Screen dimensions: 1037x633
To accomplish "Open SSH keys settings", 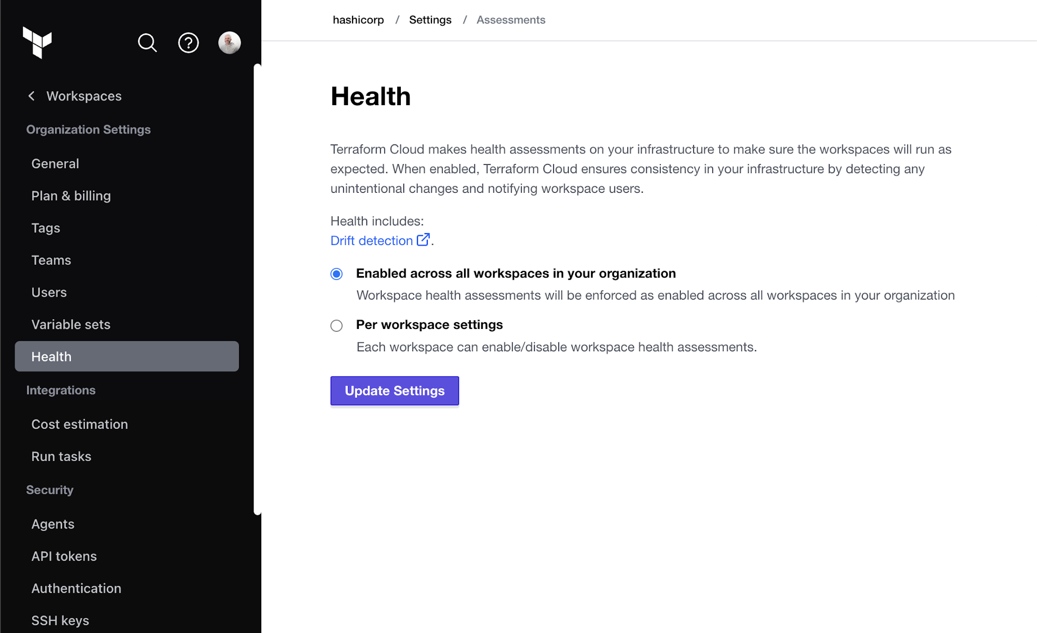I will 60,620.
